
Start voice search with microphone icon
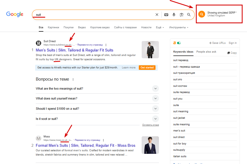[174, 15]
